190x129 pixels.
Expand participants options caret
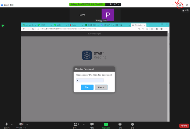click(x=84, y=124)
